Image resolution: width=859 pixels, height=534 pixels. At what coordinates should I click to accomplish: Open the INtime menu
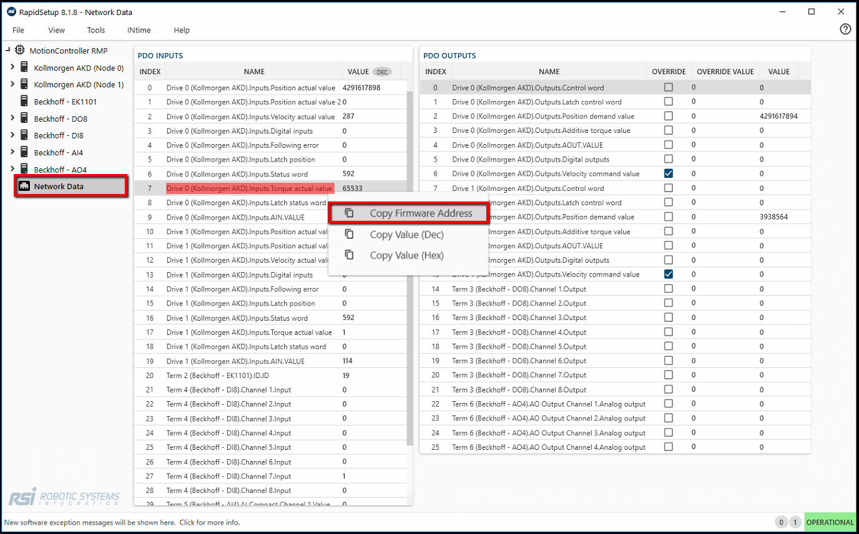(x=139, y=30)
